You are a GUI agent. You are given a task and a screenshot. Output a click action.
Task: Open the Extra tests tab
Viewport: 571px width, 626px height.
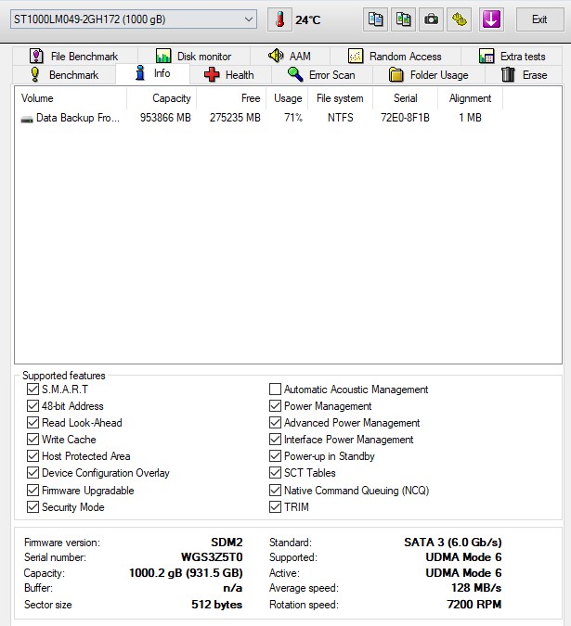click(x=512, y=56)
